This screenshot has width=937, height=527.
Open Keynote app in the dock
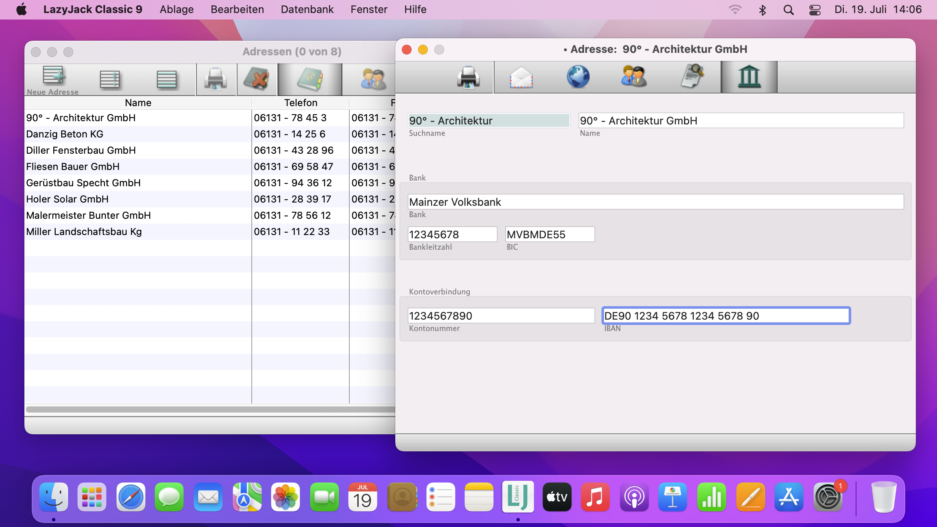[673, 497]
